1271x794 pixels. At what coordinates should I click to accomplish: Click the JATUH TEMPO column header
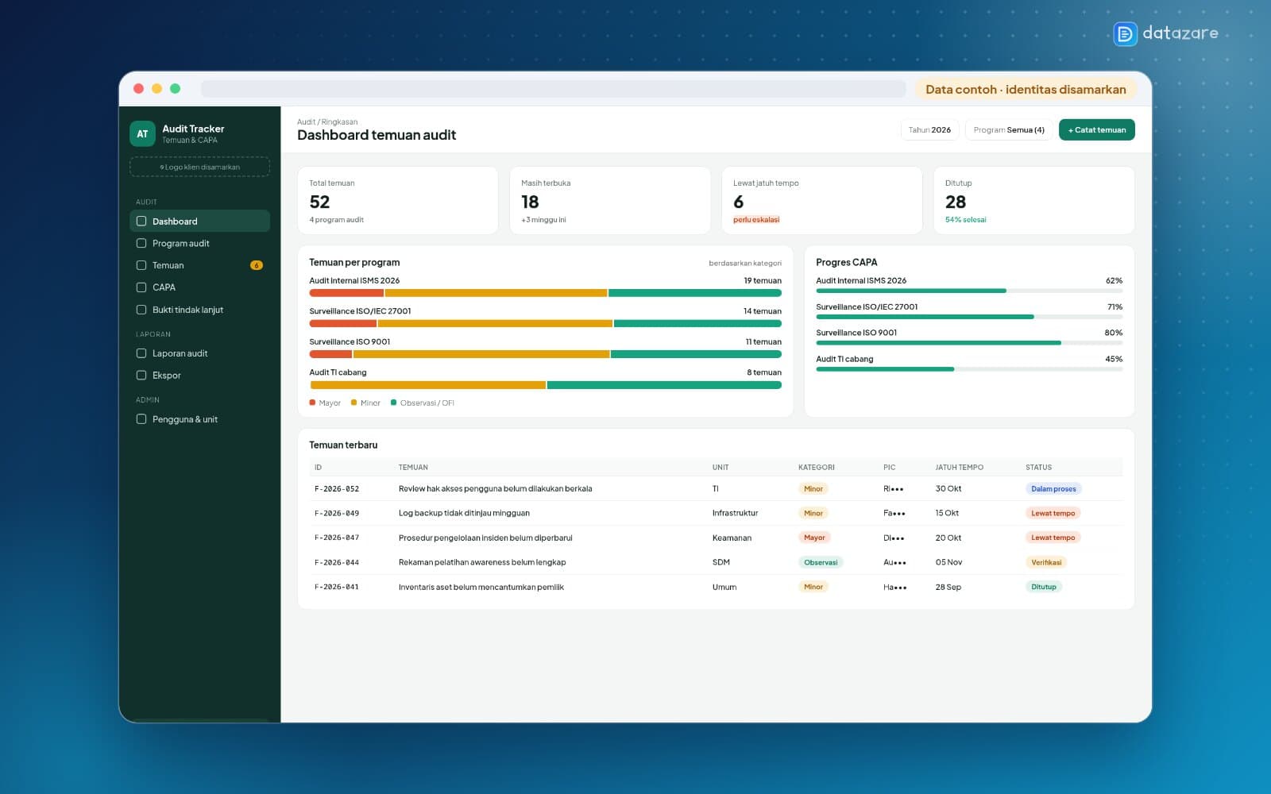(x=959, y=468)
